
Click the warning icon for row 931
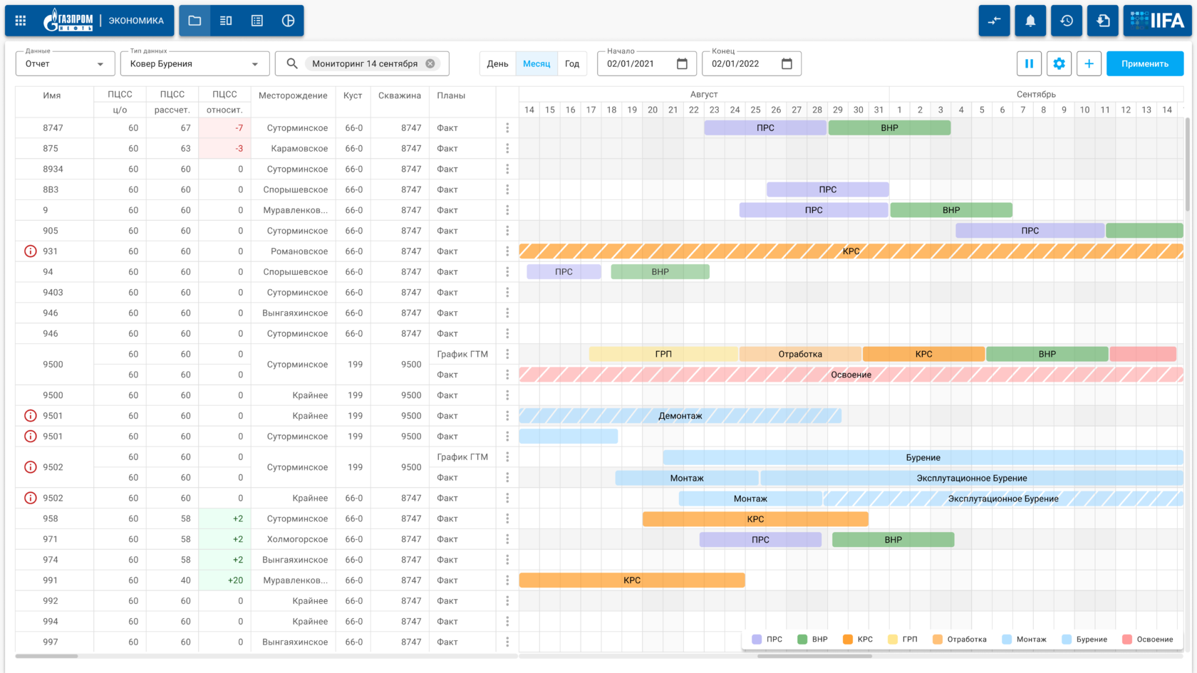pos(31,251)
